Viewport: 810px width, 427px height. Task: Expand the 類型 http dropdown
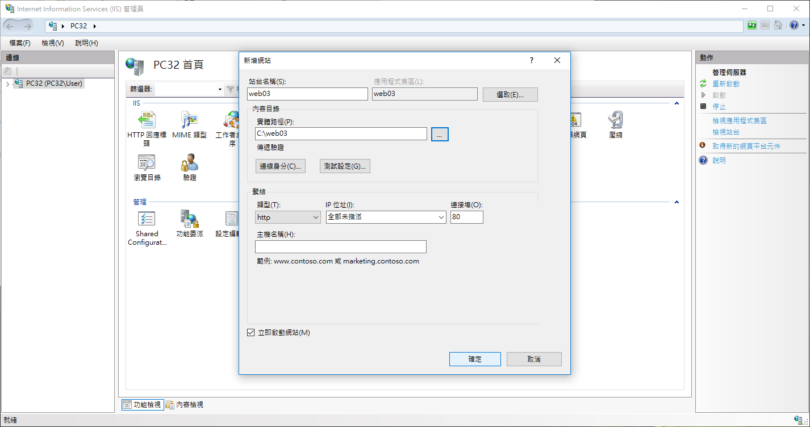pyautogui.click(x=288, y=217)
